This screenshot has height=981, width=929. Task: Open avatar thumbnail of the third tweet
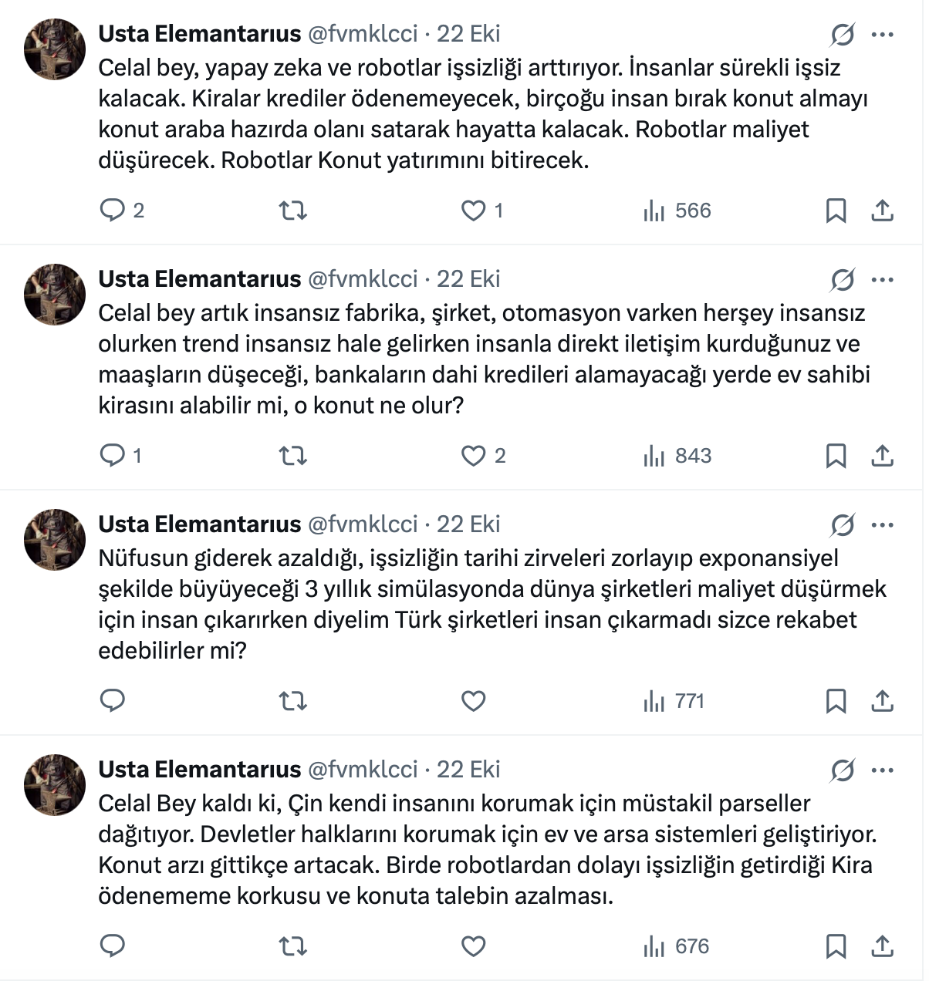coord(55,540)
